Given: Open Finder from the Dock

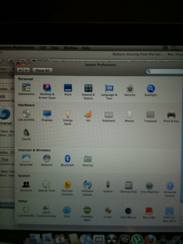Looking at the screenshot, I should click(x=34, y=239).
